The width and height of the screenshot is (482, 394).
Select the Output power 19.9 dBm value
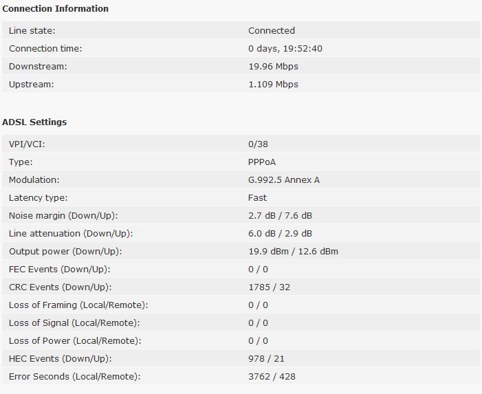click(x=269, y=252)
